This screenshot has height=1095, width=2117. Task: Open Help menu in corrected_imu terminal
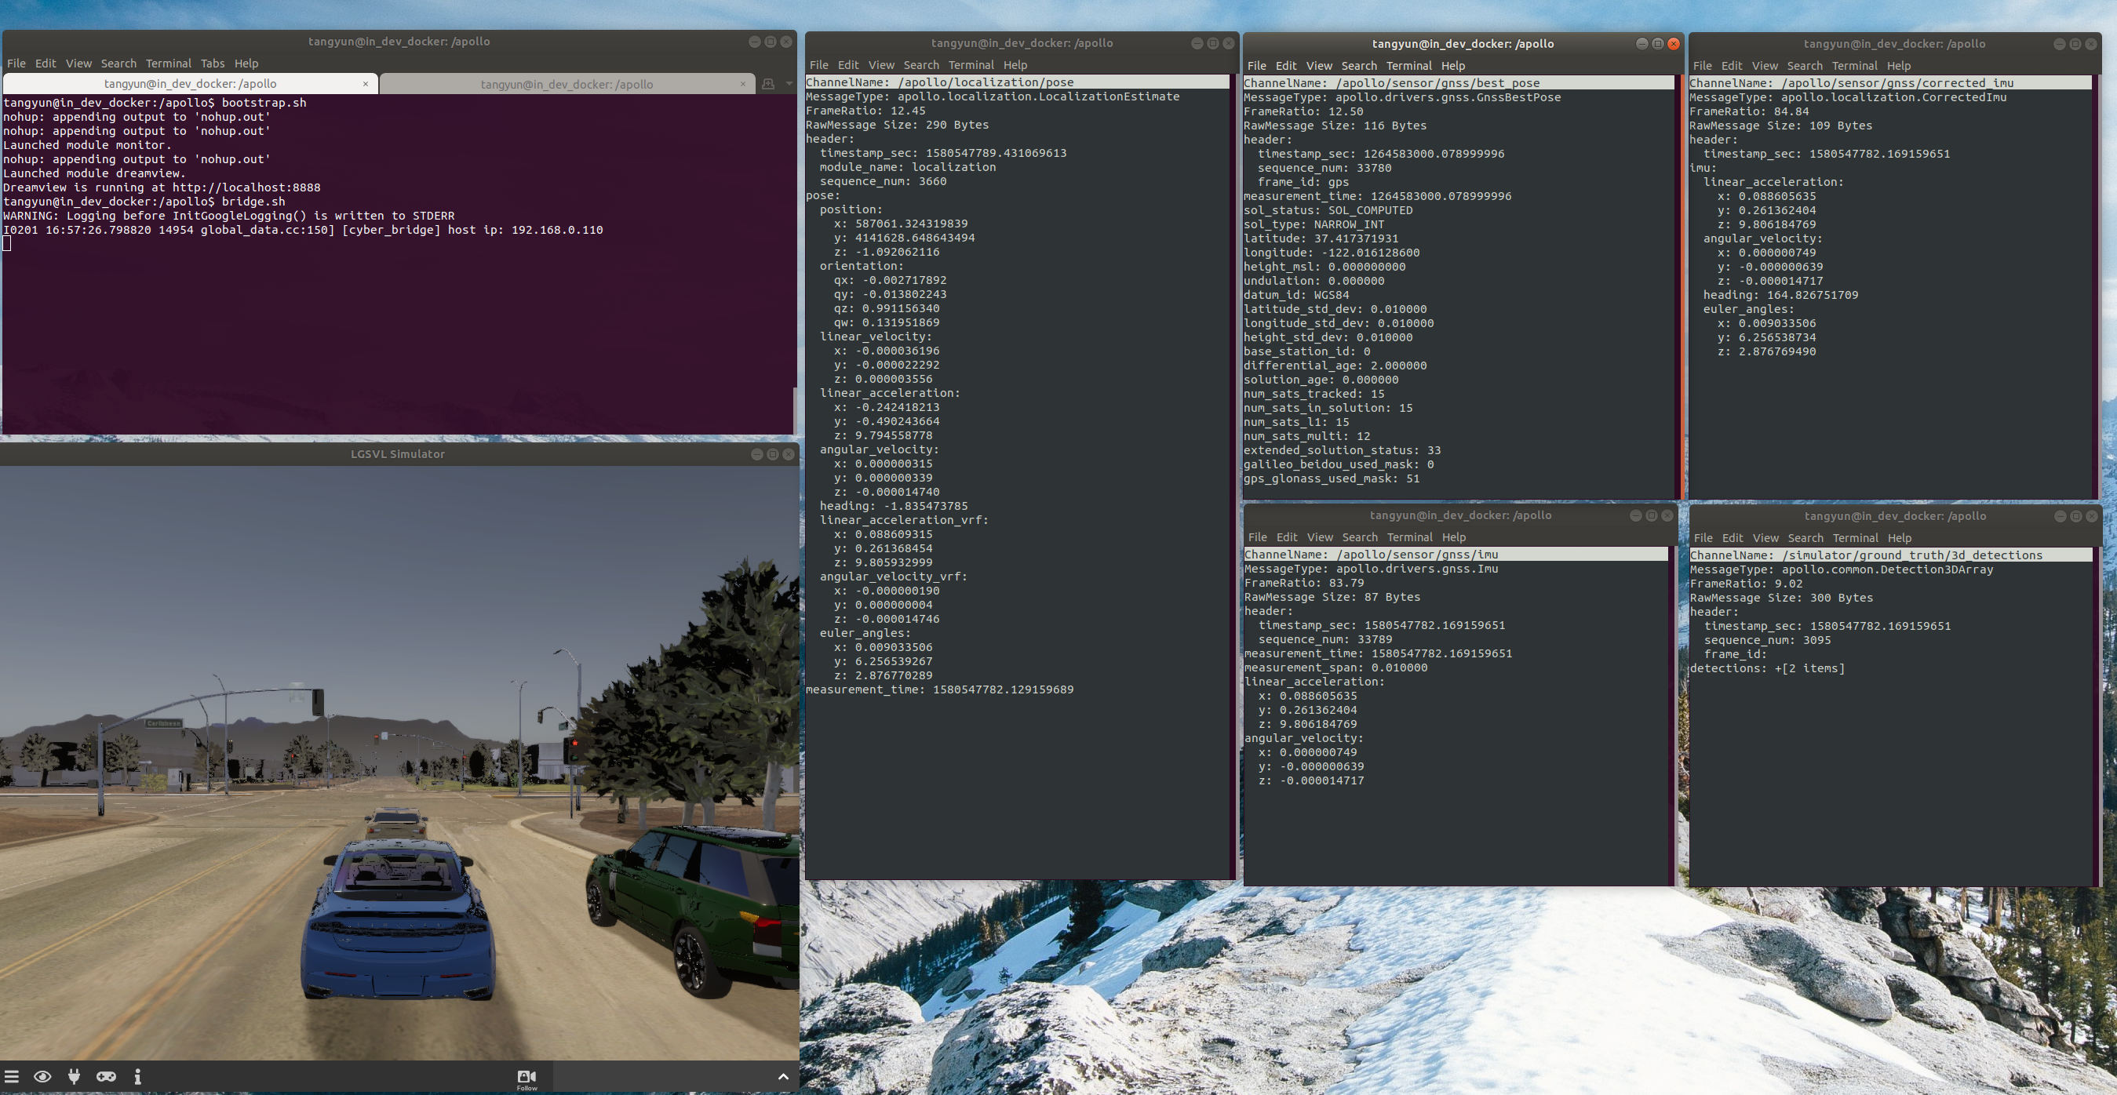coord(1899,66)
